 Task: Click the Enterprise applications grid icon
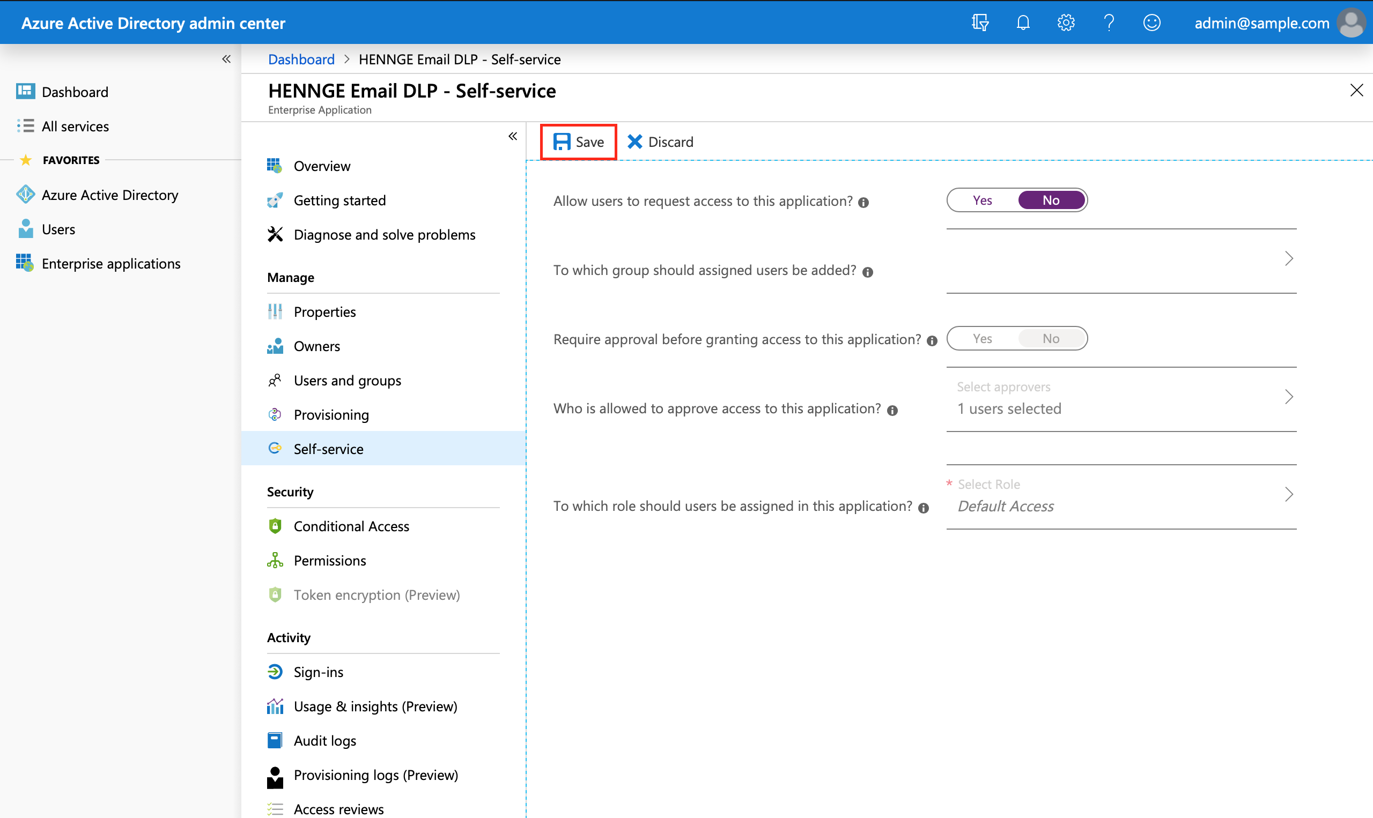25,263
